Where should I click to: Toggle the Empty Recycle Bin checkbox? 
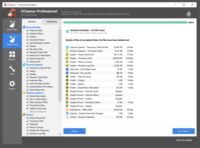pyautogui.click(x=28, y=118)
